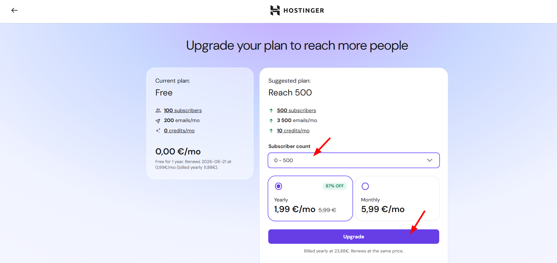Image resolution: width=557 pixels, height=263 pixels.
Task: Click the green arrow beside 10 credits/mo
Action: click(271, 131)
